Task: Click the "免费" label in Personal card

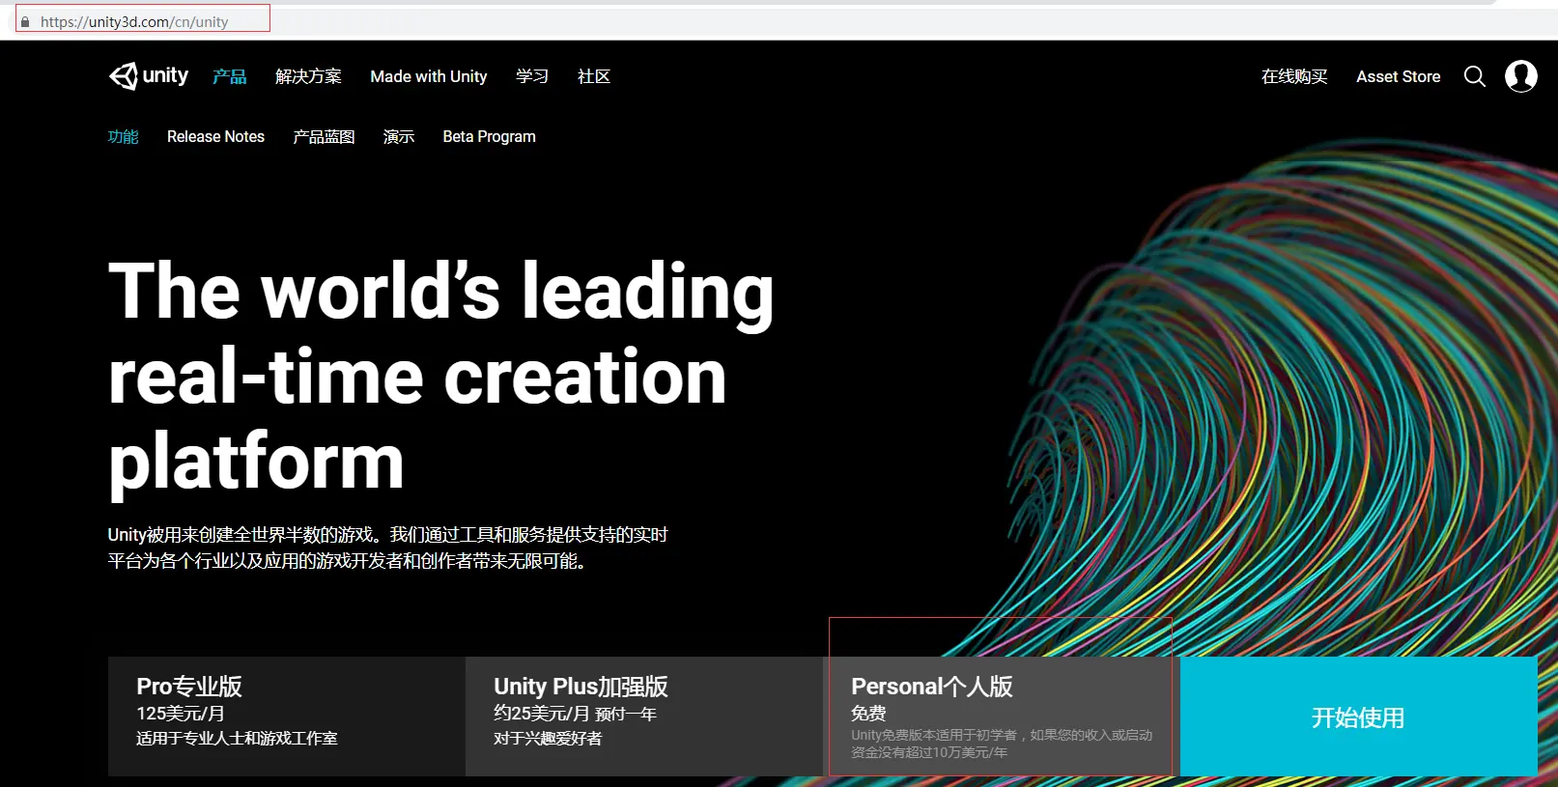Action: [868, 713]
